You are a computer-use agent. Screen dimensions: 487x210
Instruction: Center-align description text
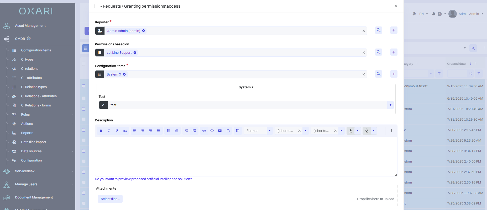click(x=143, y=131)
